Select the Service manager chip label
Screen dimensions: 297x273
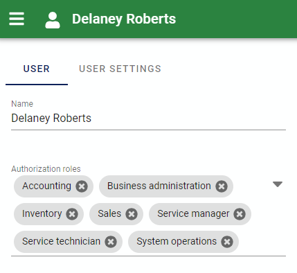click(193, 213)
